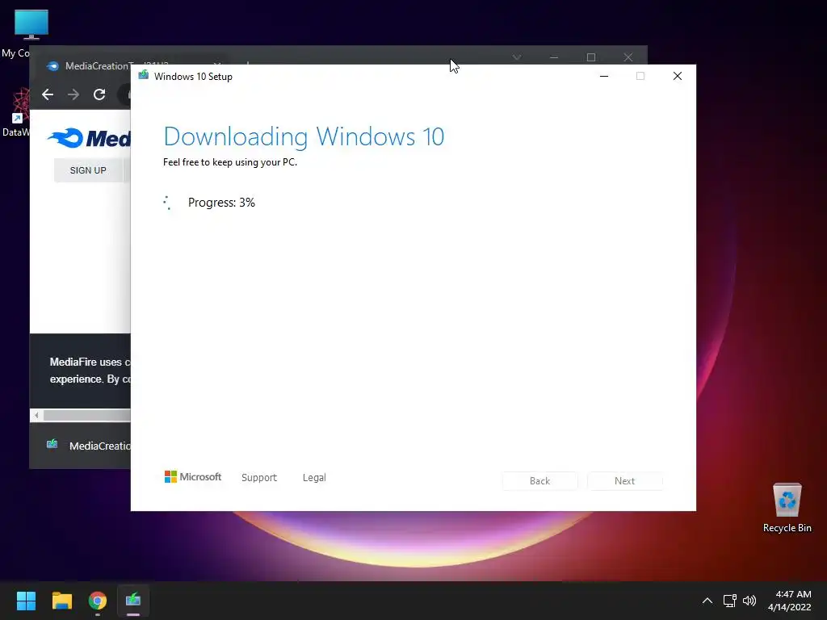Show hidden system tray icons
The height and width of the screenshot is (620, 827).
707,601
